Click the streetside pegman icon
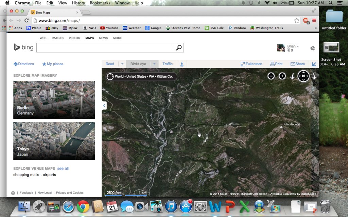Image resolution: width=348 pixels, height=217 pixels. point(182,64)
